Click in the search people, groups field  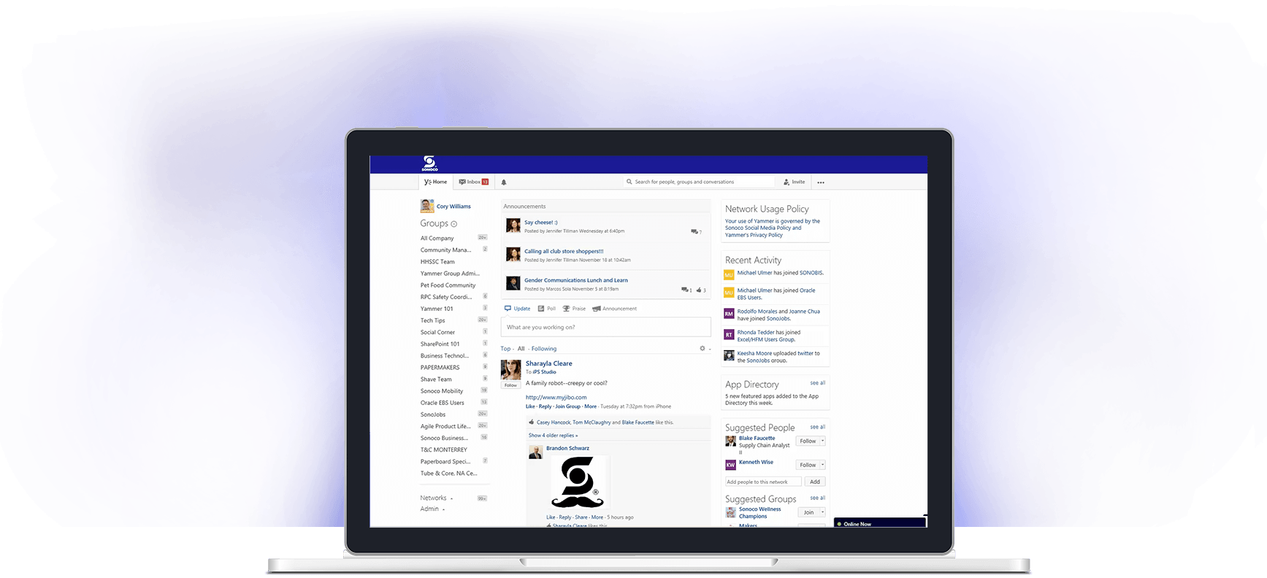[699, 182]
